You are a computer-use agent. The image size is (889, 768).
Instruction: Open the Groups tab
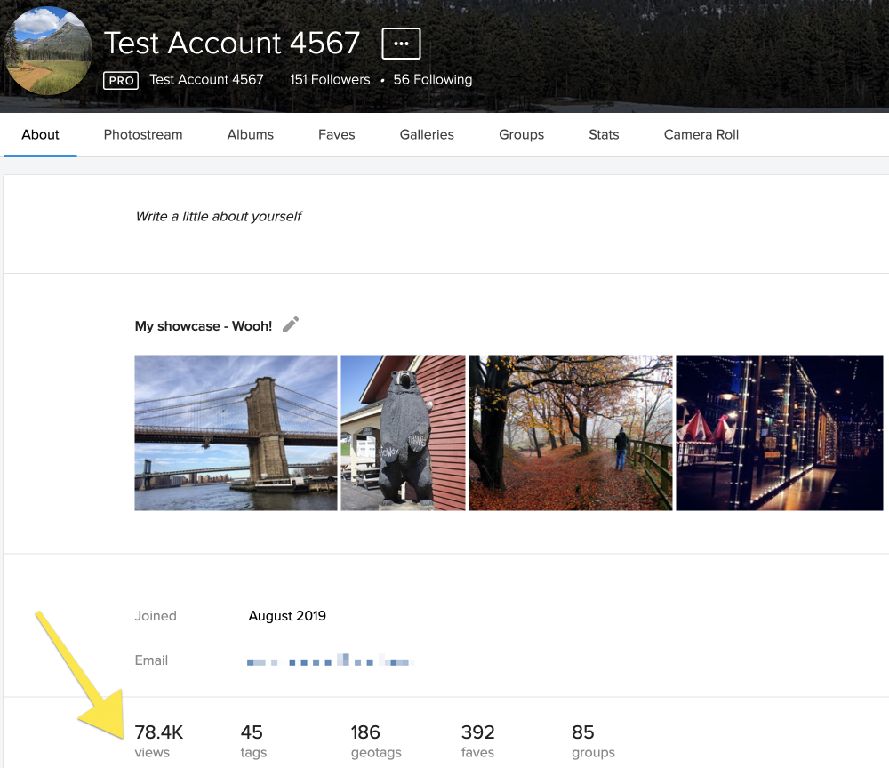[521, 135]
